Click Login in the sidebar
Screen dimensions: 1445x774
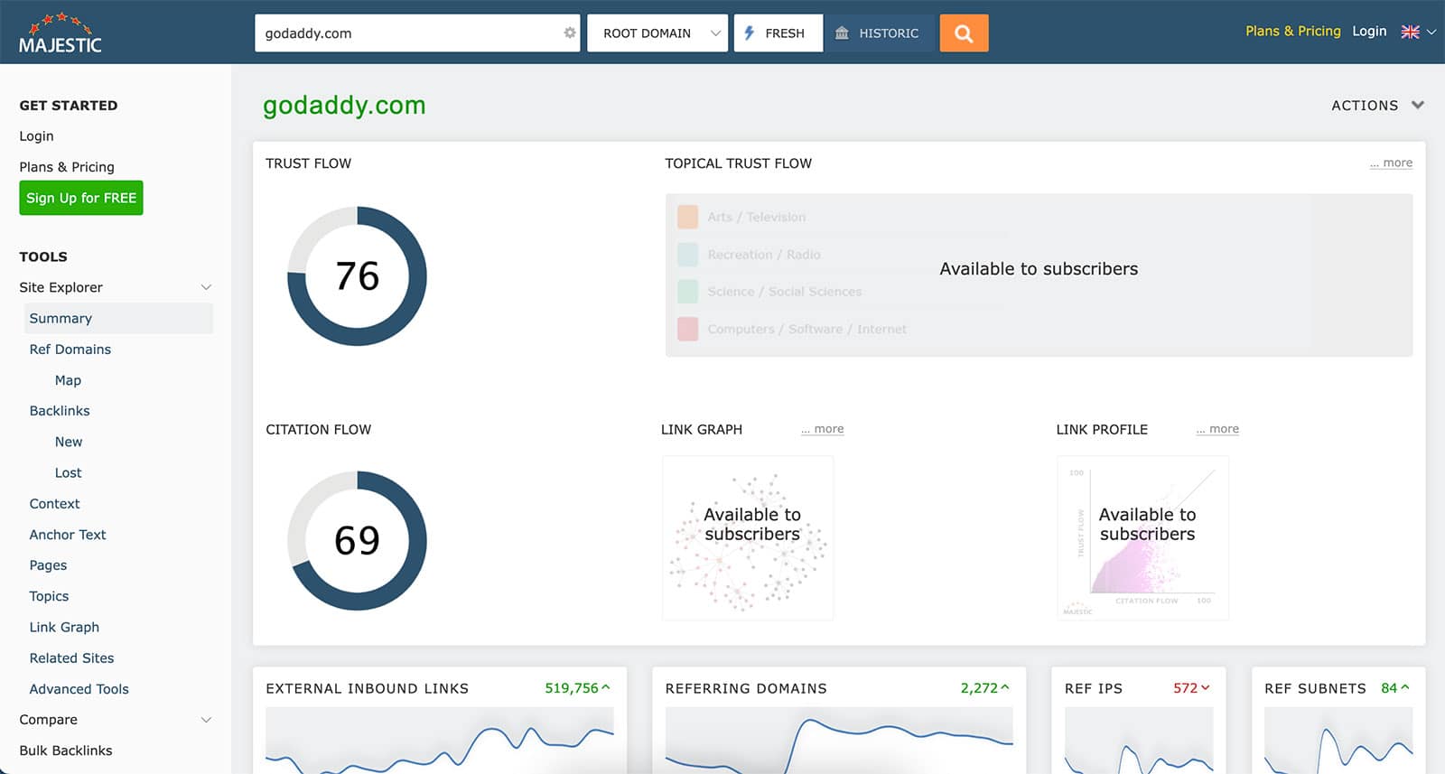36,136
